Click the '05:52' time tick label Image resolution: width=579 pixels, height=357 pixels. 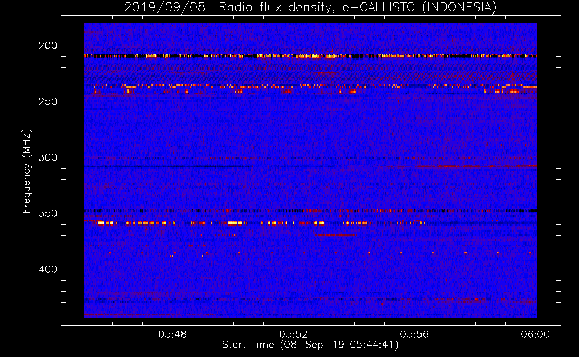click(294, 334)
